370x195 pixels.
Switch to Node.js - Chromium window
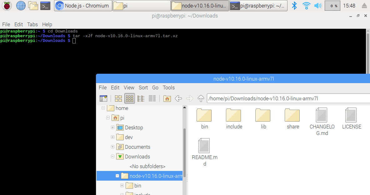[83, 6]
